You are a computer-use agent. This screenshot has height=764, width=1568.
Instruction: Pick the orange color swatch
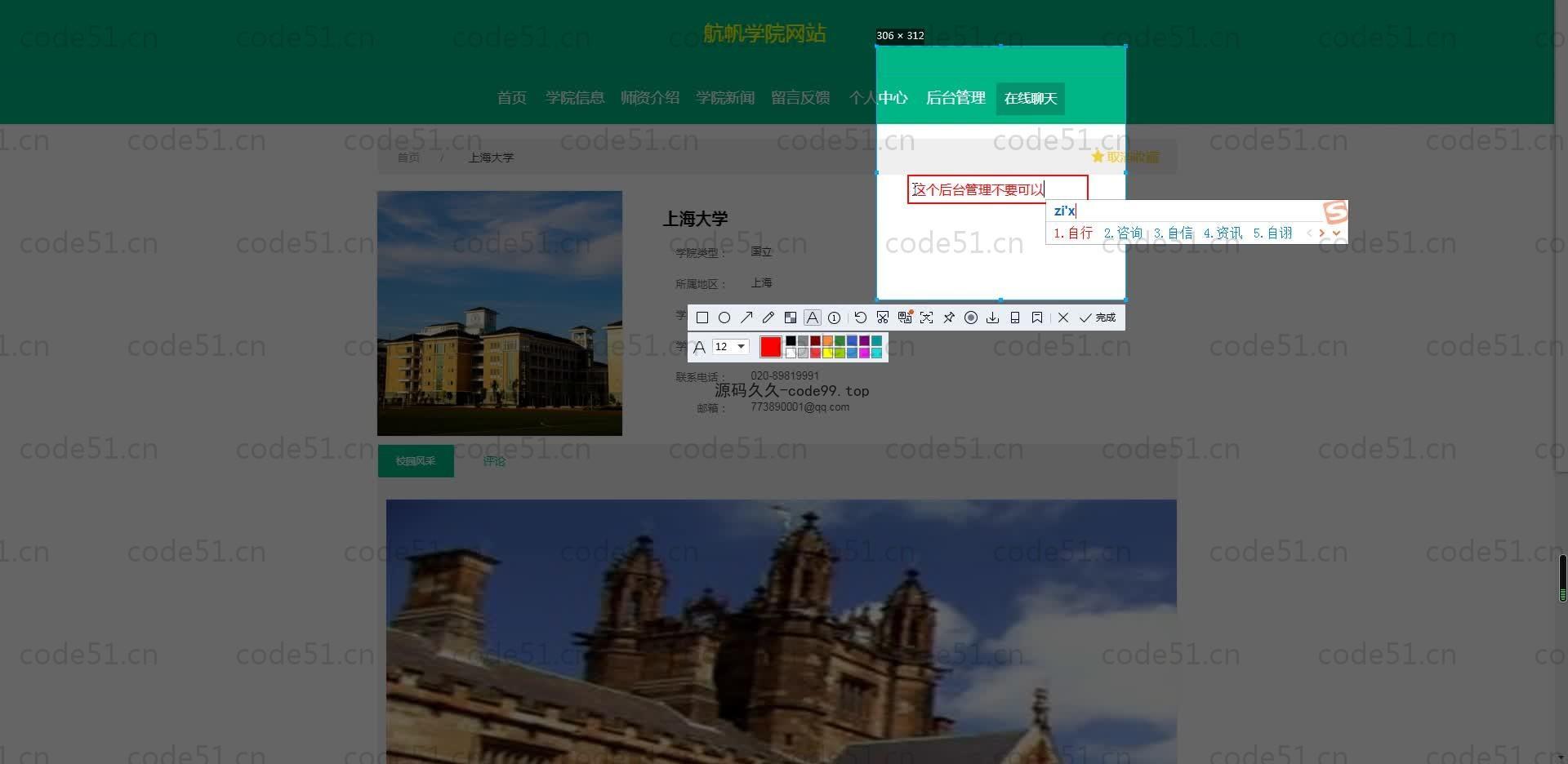click(x=827, y=340)
